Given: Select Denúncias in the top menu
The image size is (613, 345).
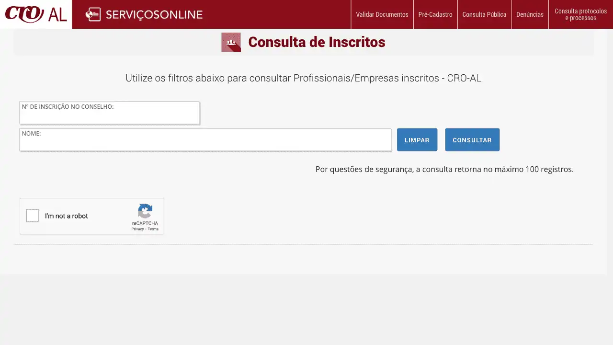Looking at the screenshot, I should (530, 14).
